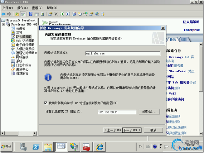Click the blue left-arrow circle toolbar icon
Image resolution: width=204 pixels, height=153 pixels.
(68, 14)
